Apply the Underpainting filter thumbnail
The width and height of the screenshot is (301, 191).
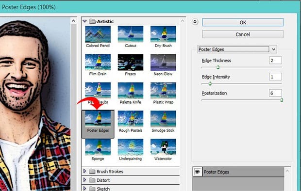click(131, 147)
